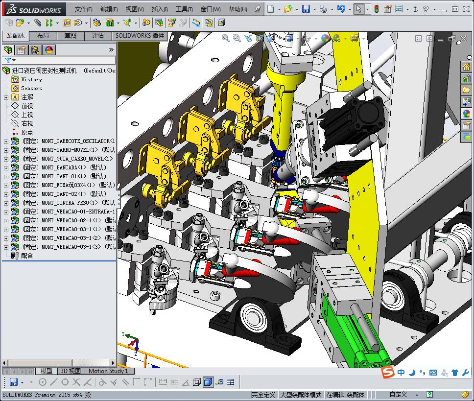The height and width of the screenshot is (401, 474).
Task: Open the Motion Study 1 bottom tab
Action: tap(108, 371)
